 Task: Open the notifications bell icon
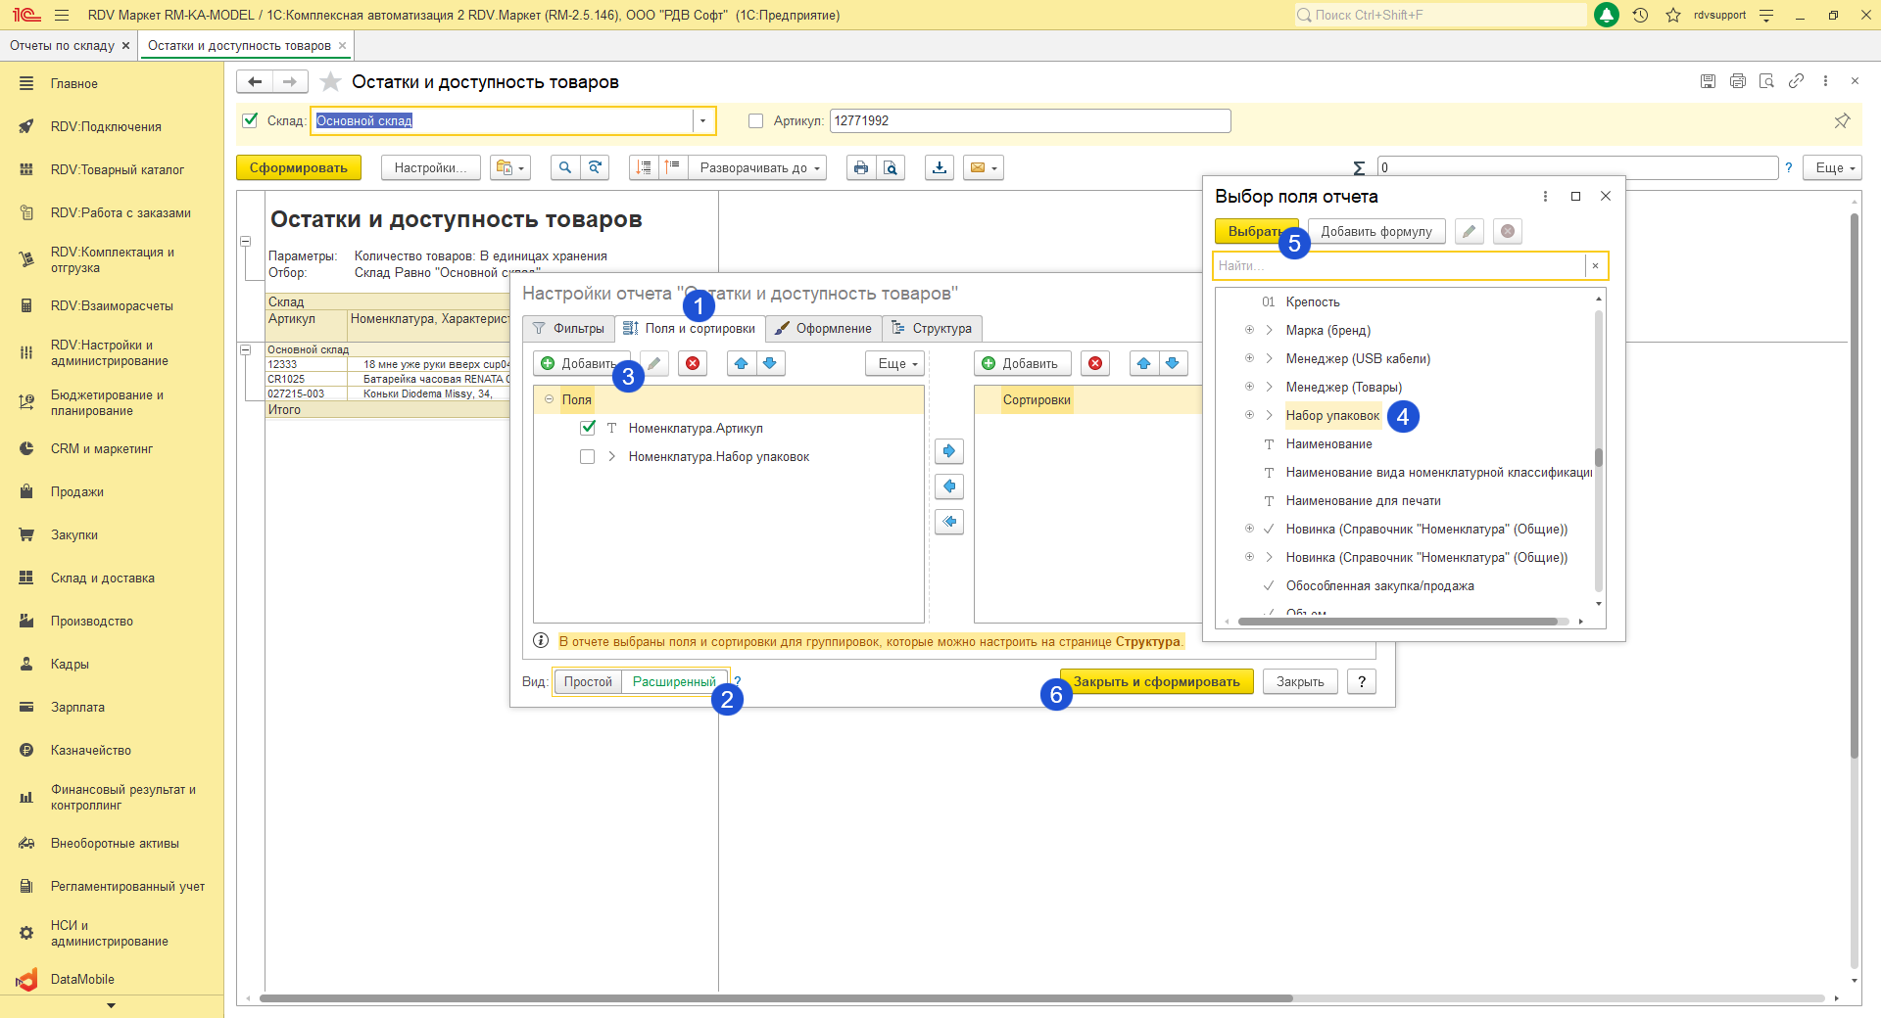pyautogui.click(x=1607, y=15)
